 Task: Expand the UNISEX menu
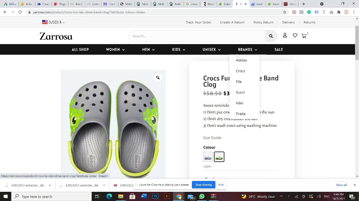[x=211, y=49]
